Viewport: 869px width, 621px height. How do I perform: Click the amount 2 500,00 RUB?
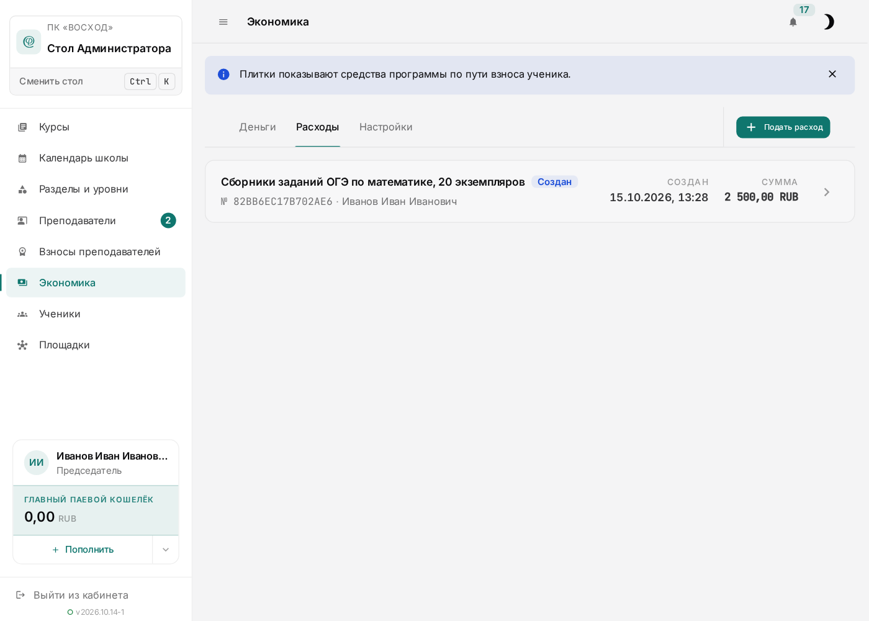pos(762,197)
